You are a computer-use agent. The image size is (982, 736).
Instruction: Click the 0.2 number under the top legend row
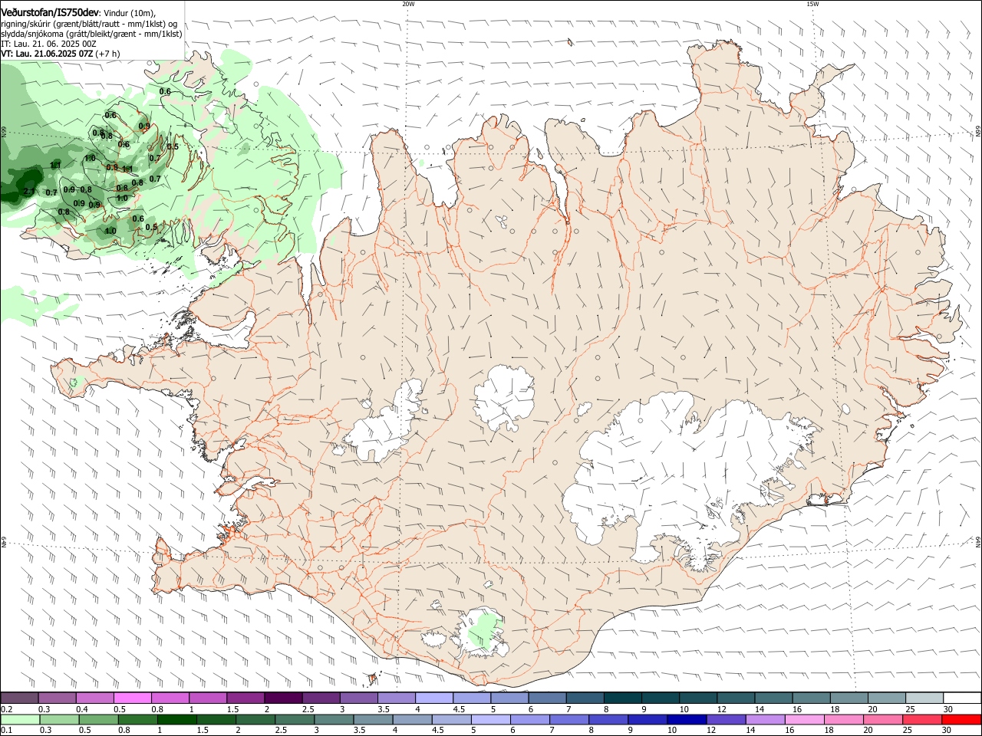coord(6,709)
